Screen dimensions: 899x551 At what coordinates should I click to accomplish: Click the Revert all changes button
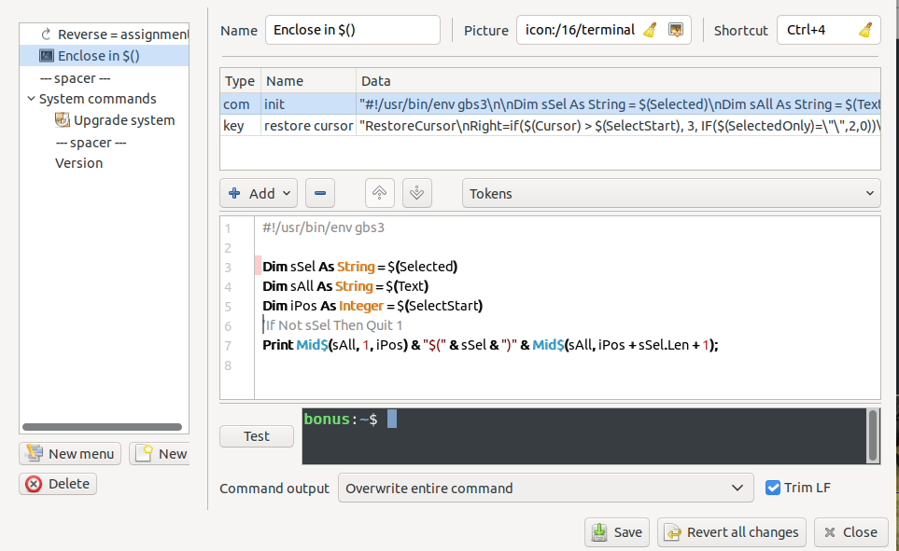coord(733,532)
